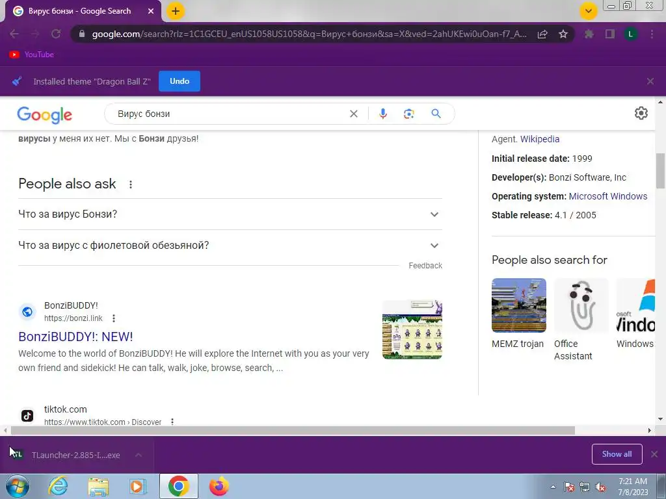Go forward to the next page
This screenshot has width=666, height=499.
click(x=35, y=34)
